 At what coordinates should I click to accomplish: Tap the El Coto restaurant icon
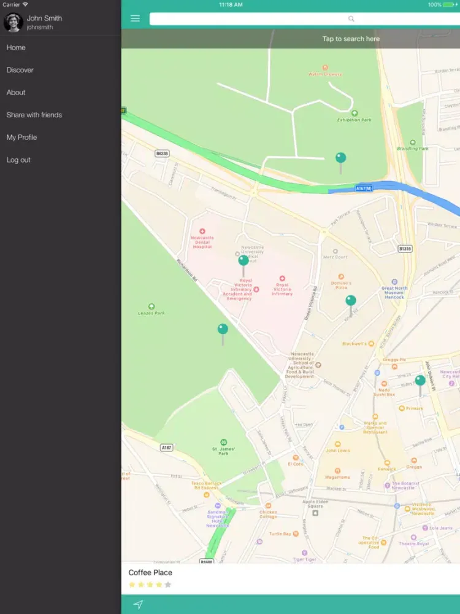point(296,457)
